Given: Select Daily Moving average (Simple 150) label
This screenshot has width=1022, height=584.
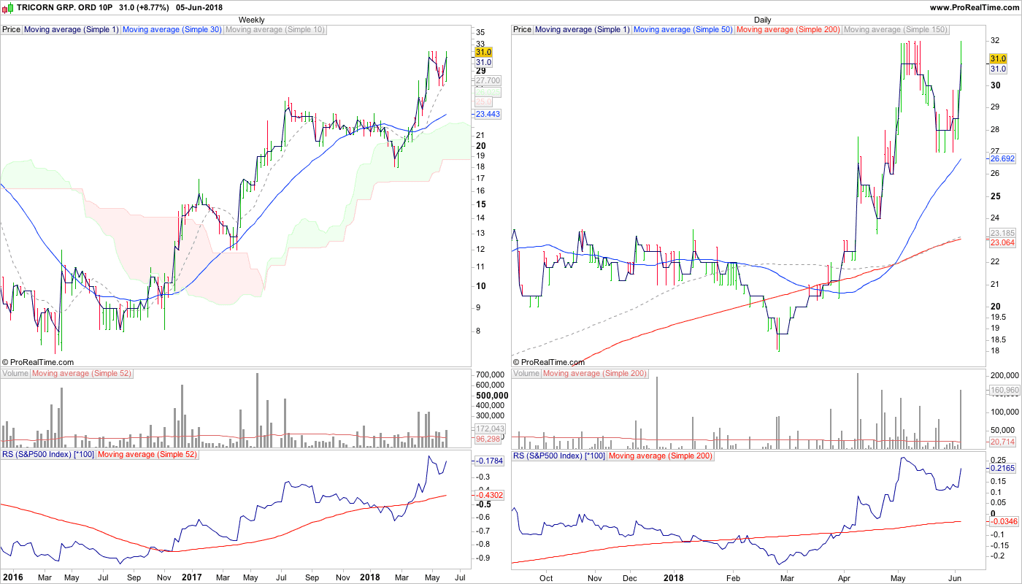Looking at the screenshot, I should (895, 30).
